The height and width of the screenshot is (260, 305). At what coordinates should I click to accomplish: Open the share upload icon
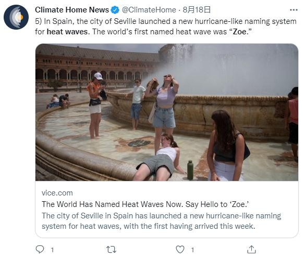(251, 249)
